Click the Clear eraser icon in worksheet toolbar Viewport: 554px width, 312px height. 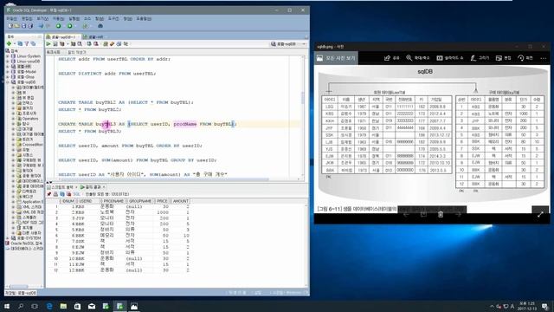click(x=112, y=44)
